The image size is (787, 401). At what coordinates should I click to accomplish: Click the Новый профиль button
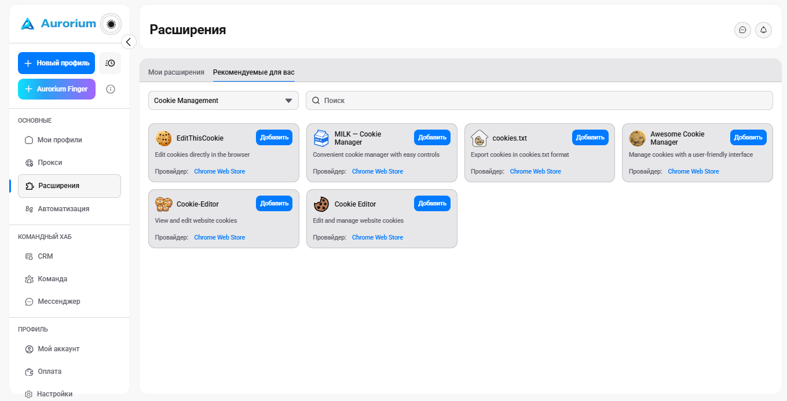tap(56, 63)
